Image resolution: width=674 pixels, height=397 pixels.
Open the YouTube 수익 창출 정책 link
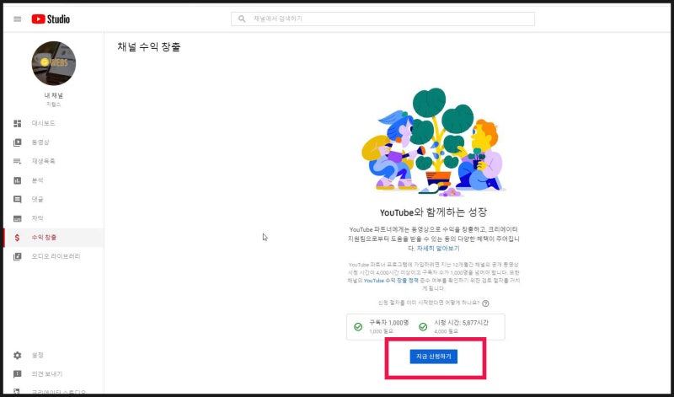(x=391, y=281)
